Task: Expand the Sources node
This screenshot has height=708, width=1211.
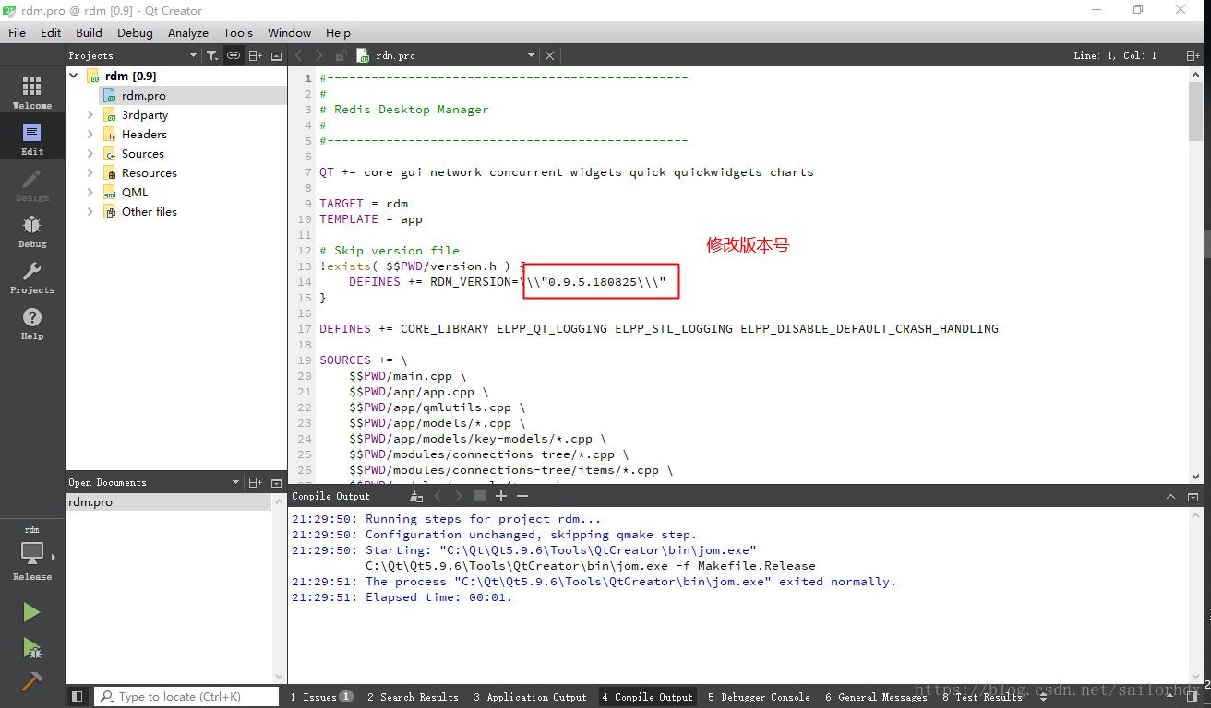Action: tap(90, 154)
